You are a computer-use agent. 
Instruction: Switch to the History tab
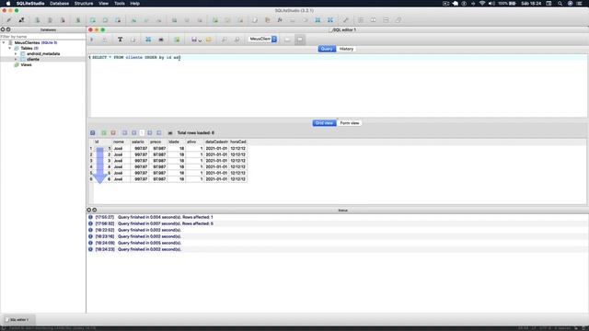click(x=346, y=49)
